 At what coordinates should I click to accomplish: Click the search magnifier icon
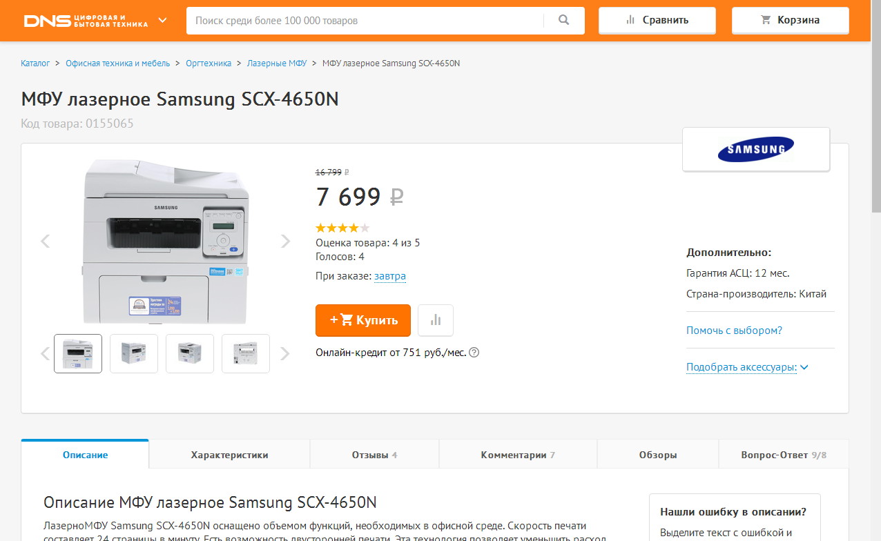(x=564, y=21)
